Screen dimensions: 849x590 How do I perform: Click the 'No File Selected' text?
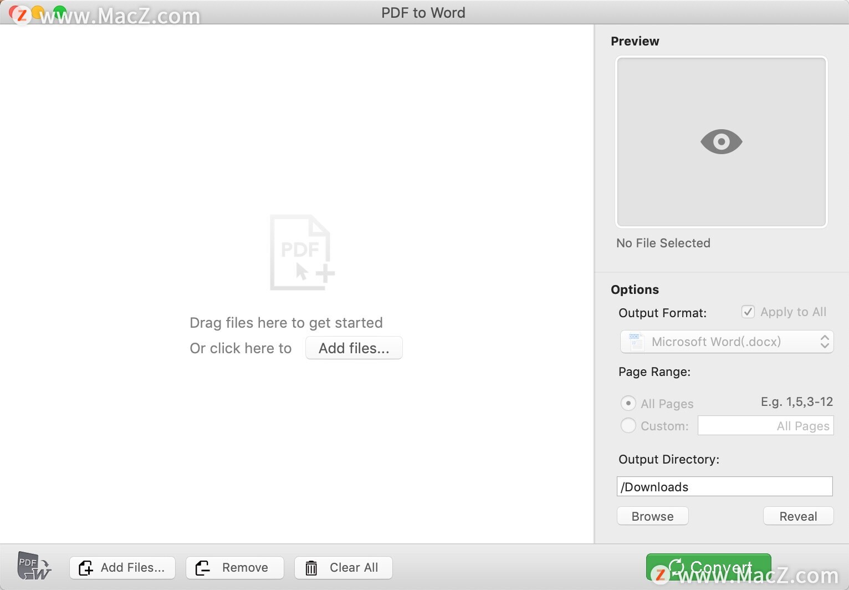(x=663, y=243)
